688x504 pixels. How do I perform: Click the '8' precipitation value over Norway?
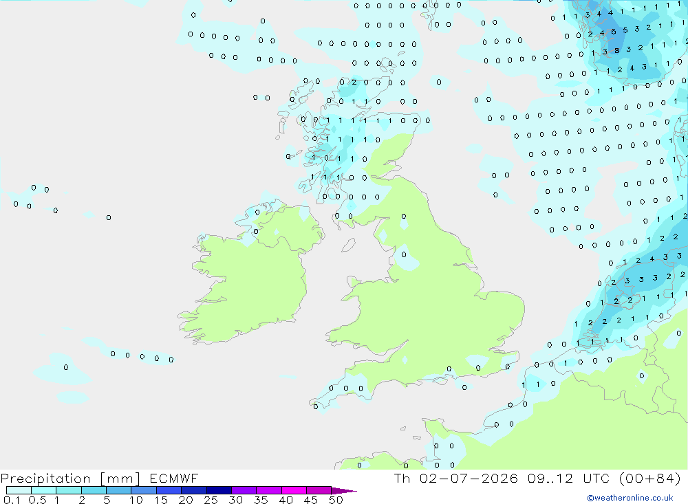point(616,51)
